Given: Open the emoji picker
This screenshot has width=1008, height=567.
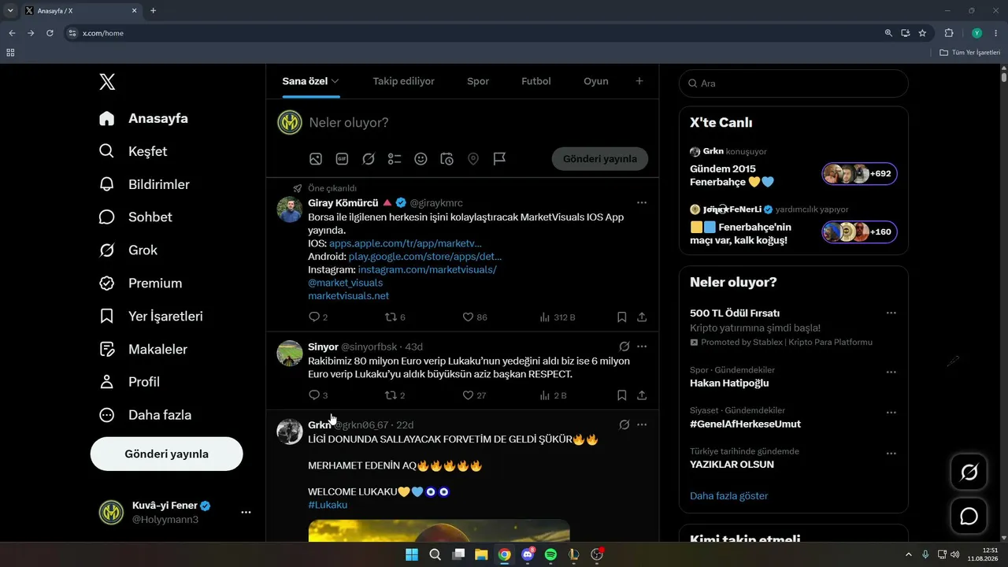Looking at the screenshot, I should tap(421, 159).
